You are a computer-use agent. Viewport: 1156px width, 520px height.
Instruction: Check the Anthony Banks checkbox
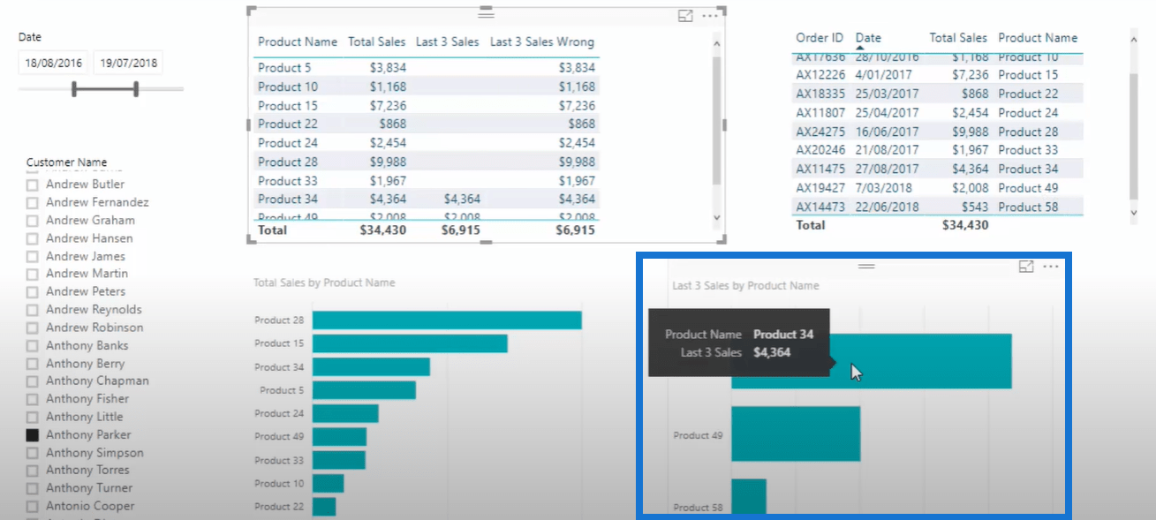(33, 346)
